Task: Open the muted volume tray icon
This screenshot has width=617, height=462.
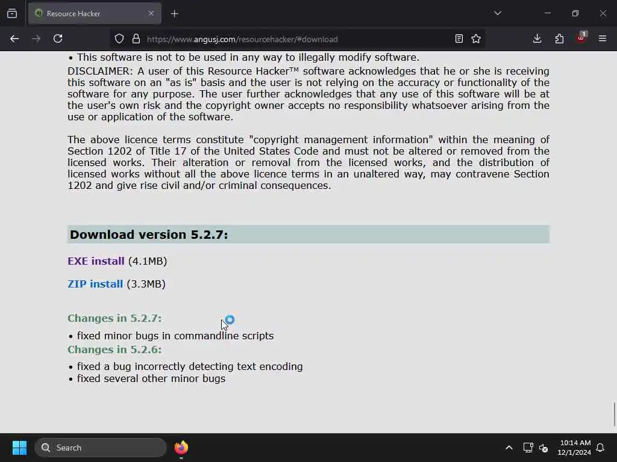Action: 544,448
